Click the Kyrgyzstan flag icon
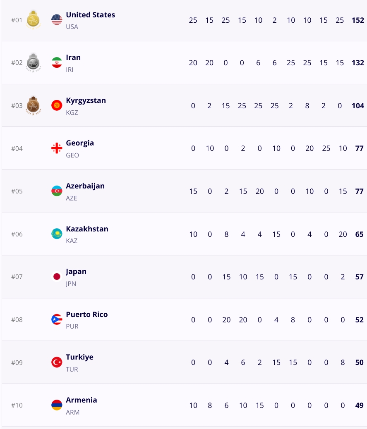The image size is (367, 429). click(x=57, y=105)
